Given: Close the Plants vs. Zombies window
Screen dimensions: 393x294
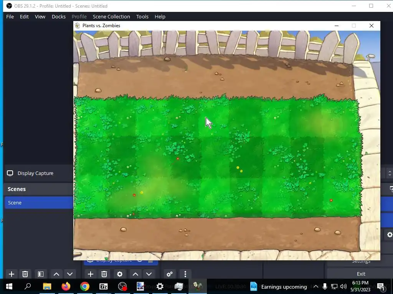Looking at the screenshot, I should coord(372,26).
